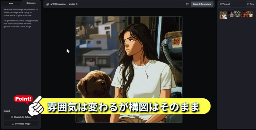Viewport: 256px width, 130px height.
Task: Click the grid icon on View All
Action: click(220, 4)
